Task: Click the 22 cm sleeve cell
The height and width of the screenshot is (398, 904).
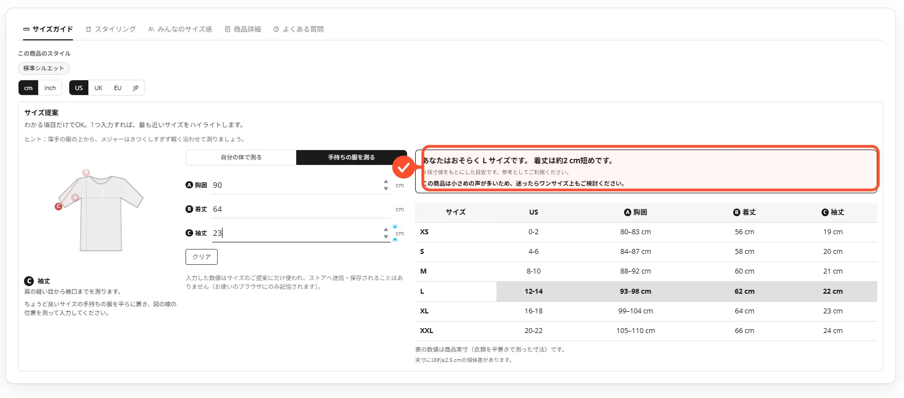Action: [x=833, y=292]
